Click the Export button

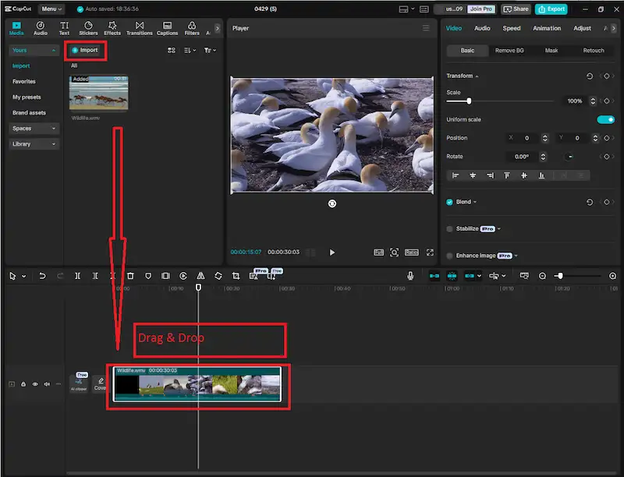(x=551, y=9)
